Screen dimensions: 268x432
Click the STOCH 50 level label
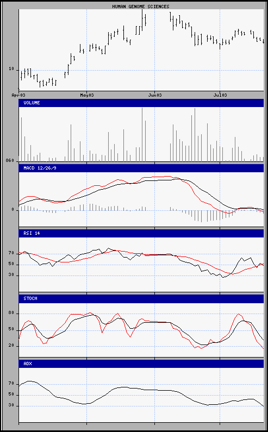click(x=11, y=329)
